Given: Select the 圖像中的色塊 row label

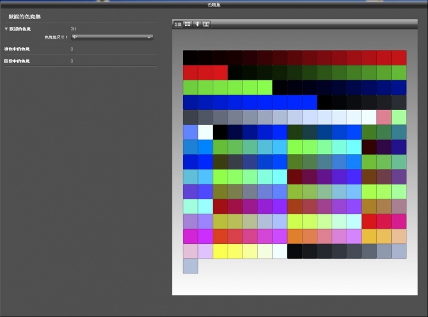Looking at the screenshot, I should (17, 61).
